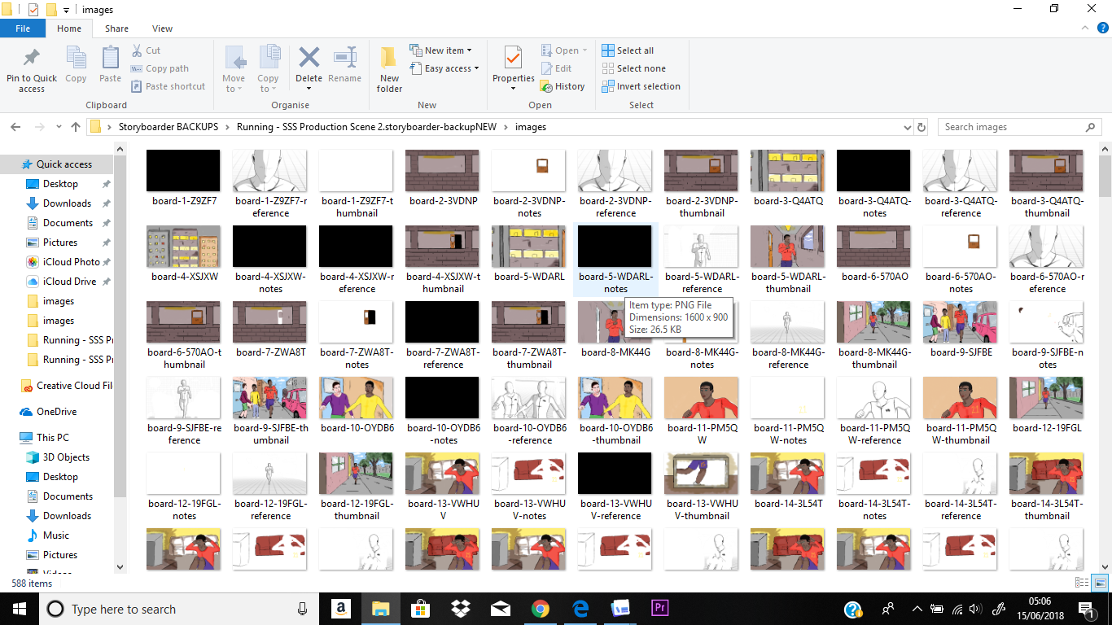1112x625 pixels.
Task: Open the View ribbon tab
Action: click(x=162, y=28)
